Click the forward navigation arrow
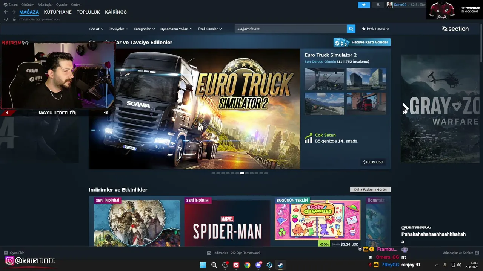Screen dimensions: 483x271 [x=13, y=12]
